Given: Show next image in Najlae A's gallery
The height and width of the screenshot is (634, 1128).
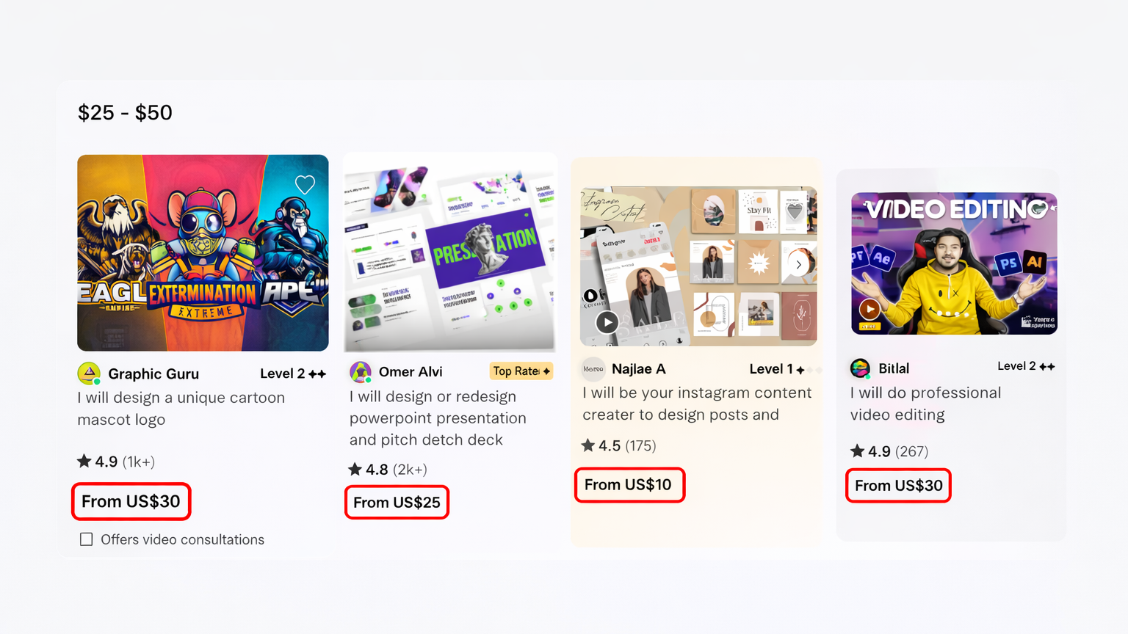Looking at the screenshot, I should click(x=798, y=265).
